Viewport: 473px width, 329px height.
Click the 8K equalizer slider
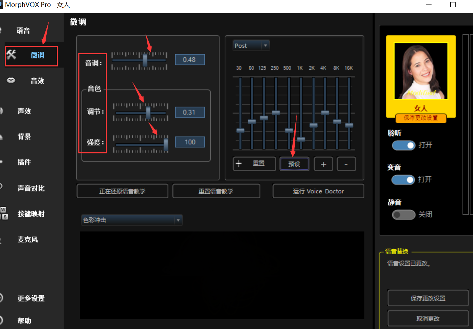coord(337,122)
